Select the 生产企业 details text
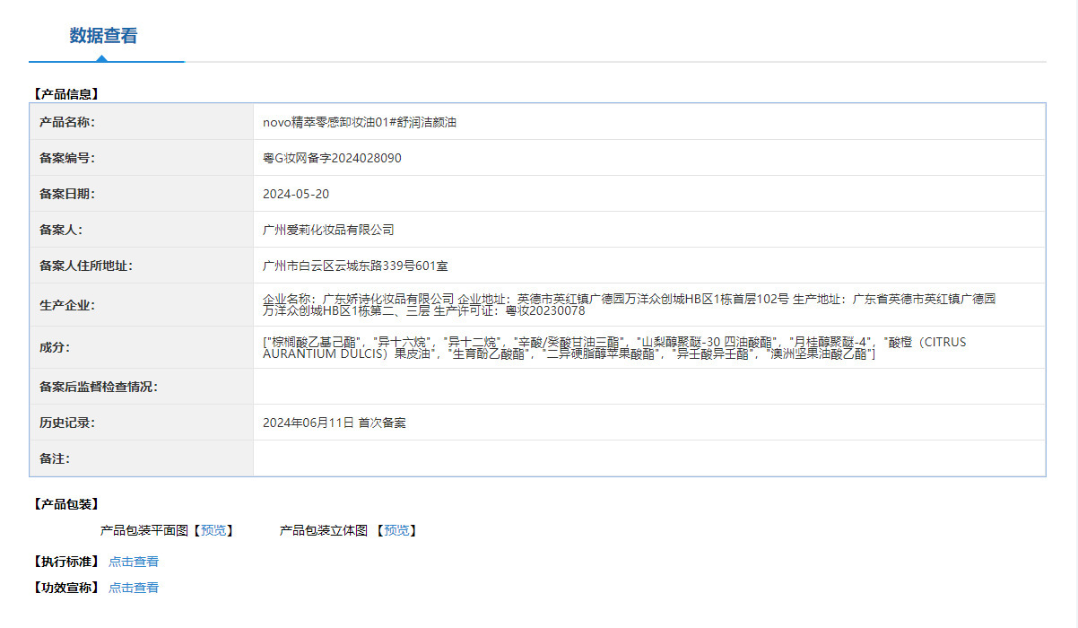This screenshot has width=1078, height=628. click(x=629, y=304)
